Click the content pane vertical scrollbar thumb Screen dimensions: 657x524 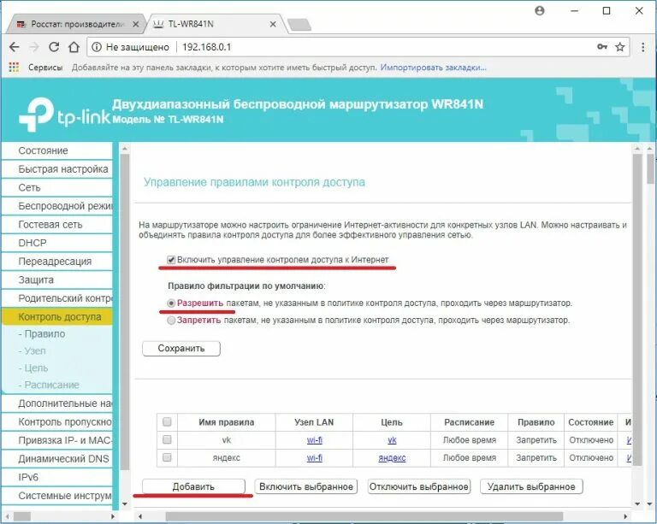tap(637, 309)
